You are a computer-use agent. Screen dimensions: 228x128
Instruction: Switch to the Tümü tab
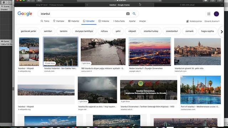tap(45, 21)
